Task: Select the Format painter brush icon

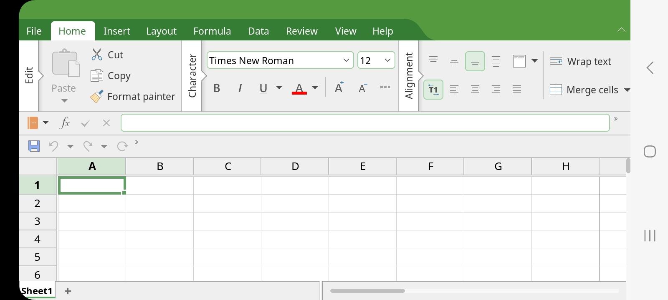Action: tap(97, 97)
